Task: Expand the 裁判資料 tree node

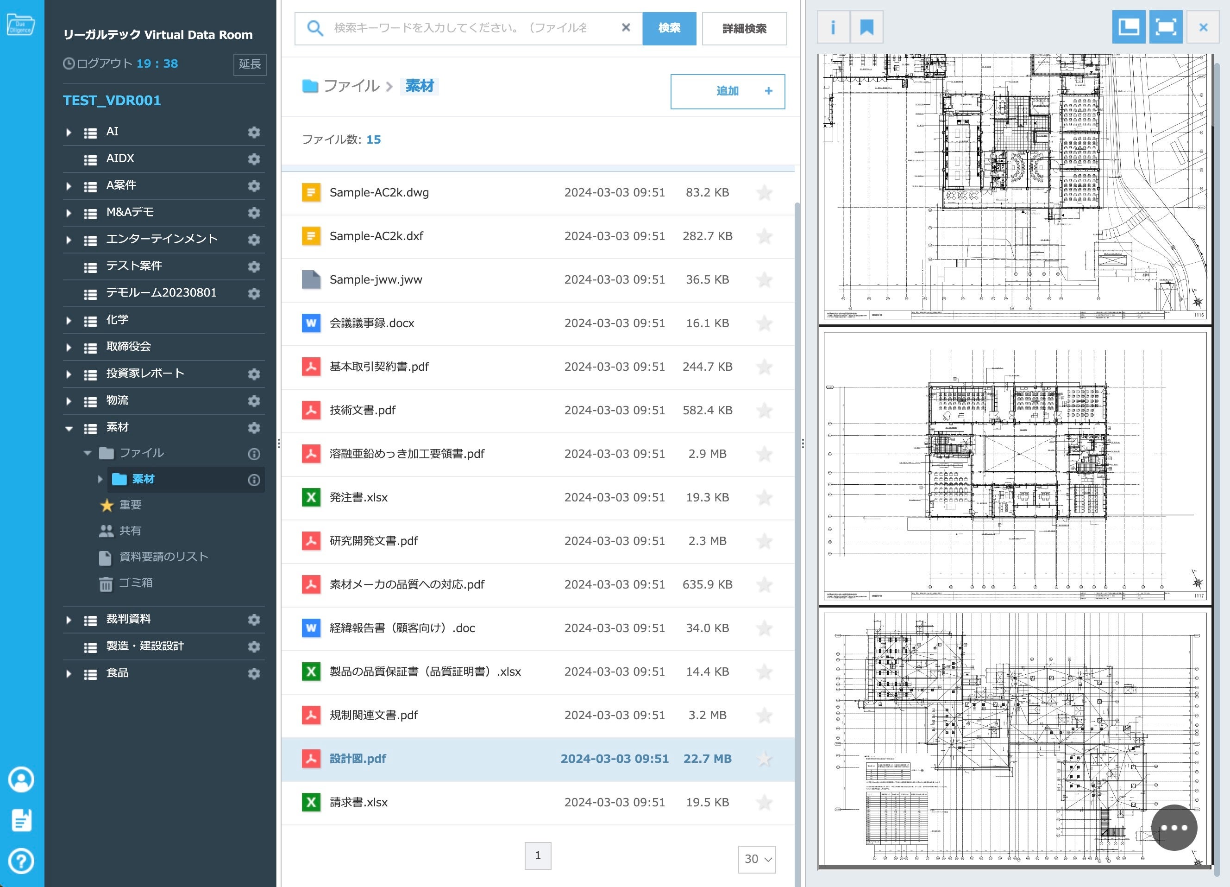Action: (69, 620)
